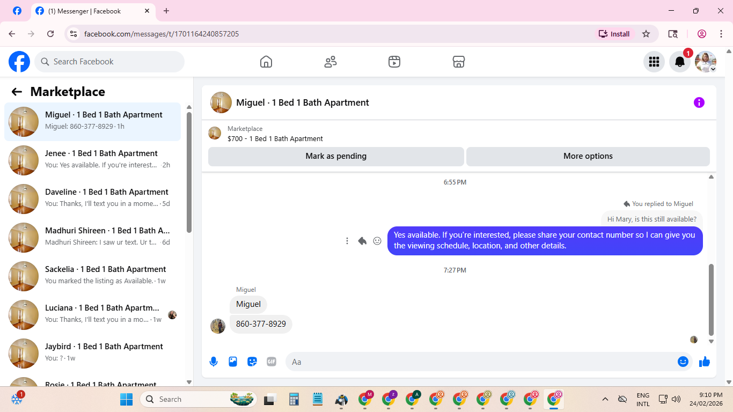
Task: Open the Daveline conversation
Action: (x=92, y=199)
